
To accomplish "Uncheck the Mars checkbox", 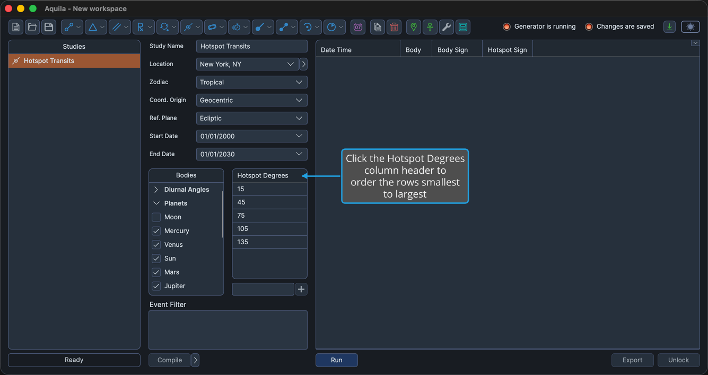I will (x=156, y=272).
